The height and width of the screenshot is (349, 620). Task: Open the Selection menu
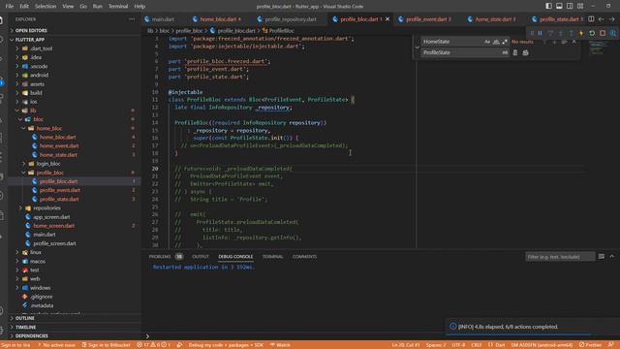coord(46,6)
